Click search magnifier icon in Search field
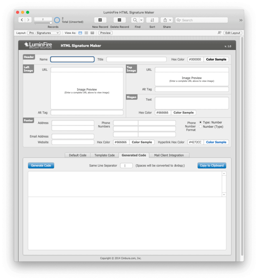 (x=179, y=20)
